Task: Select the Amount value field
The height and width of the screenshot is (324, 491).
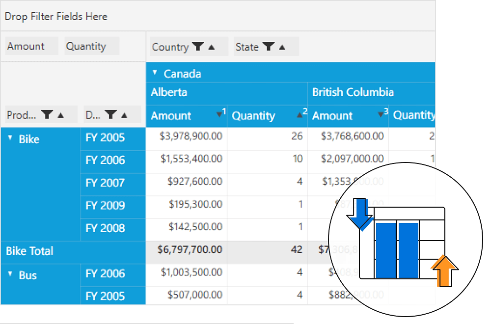Action: point(26,46)
